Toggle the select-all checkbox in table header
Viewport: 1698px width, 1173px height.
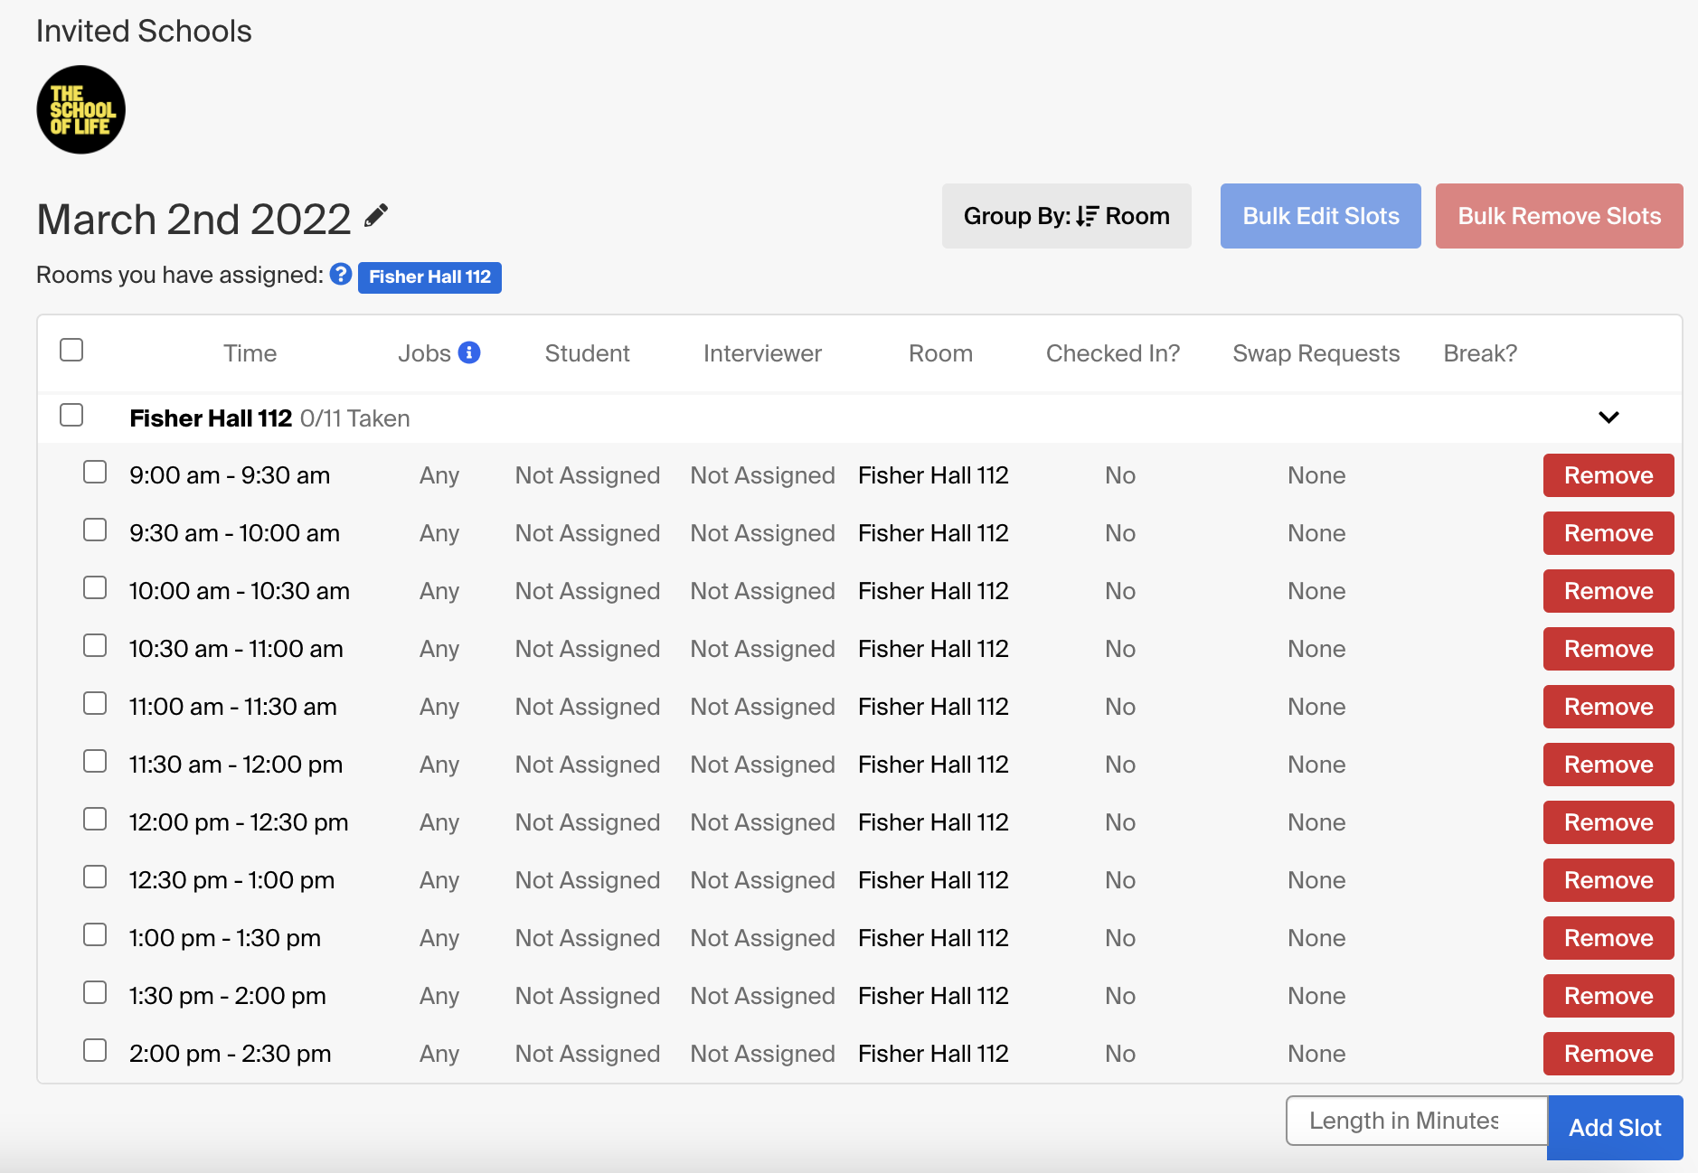(71, 350)
